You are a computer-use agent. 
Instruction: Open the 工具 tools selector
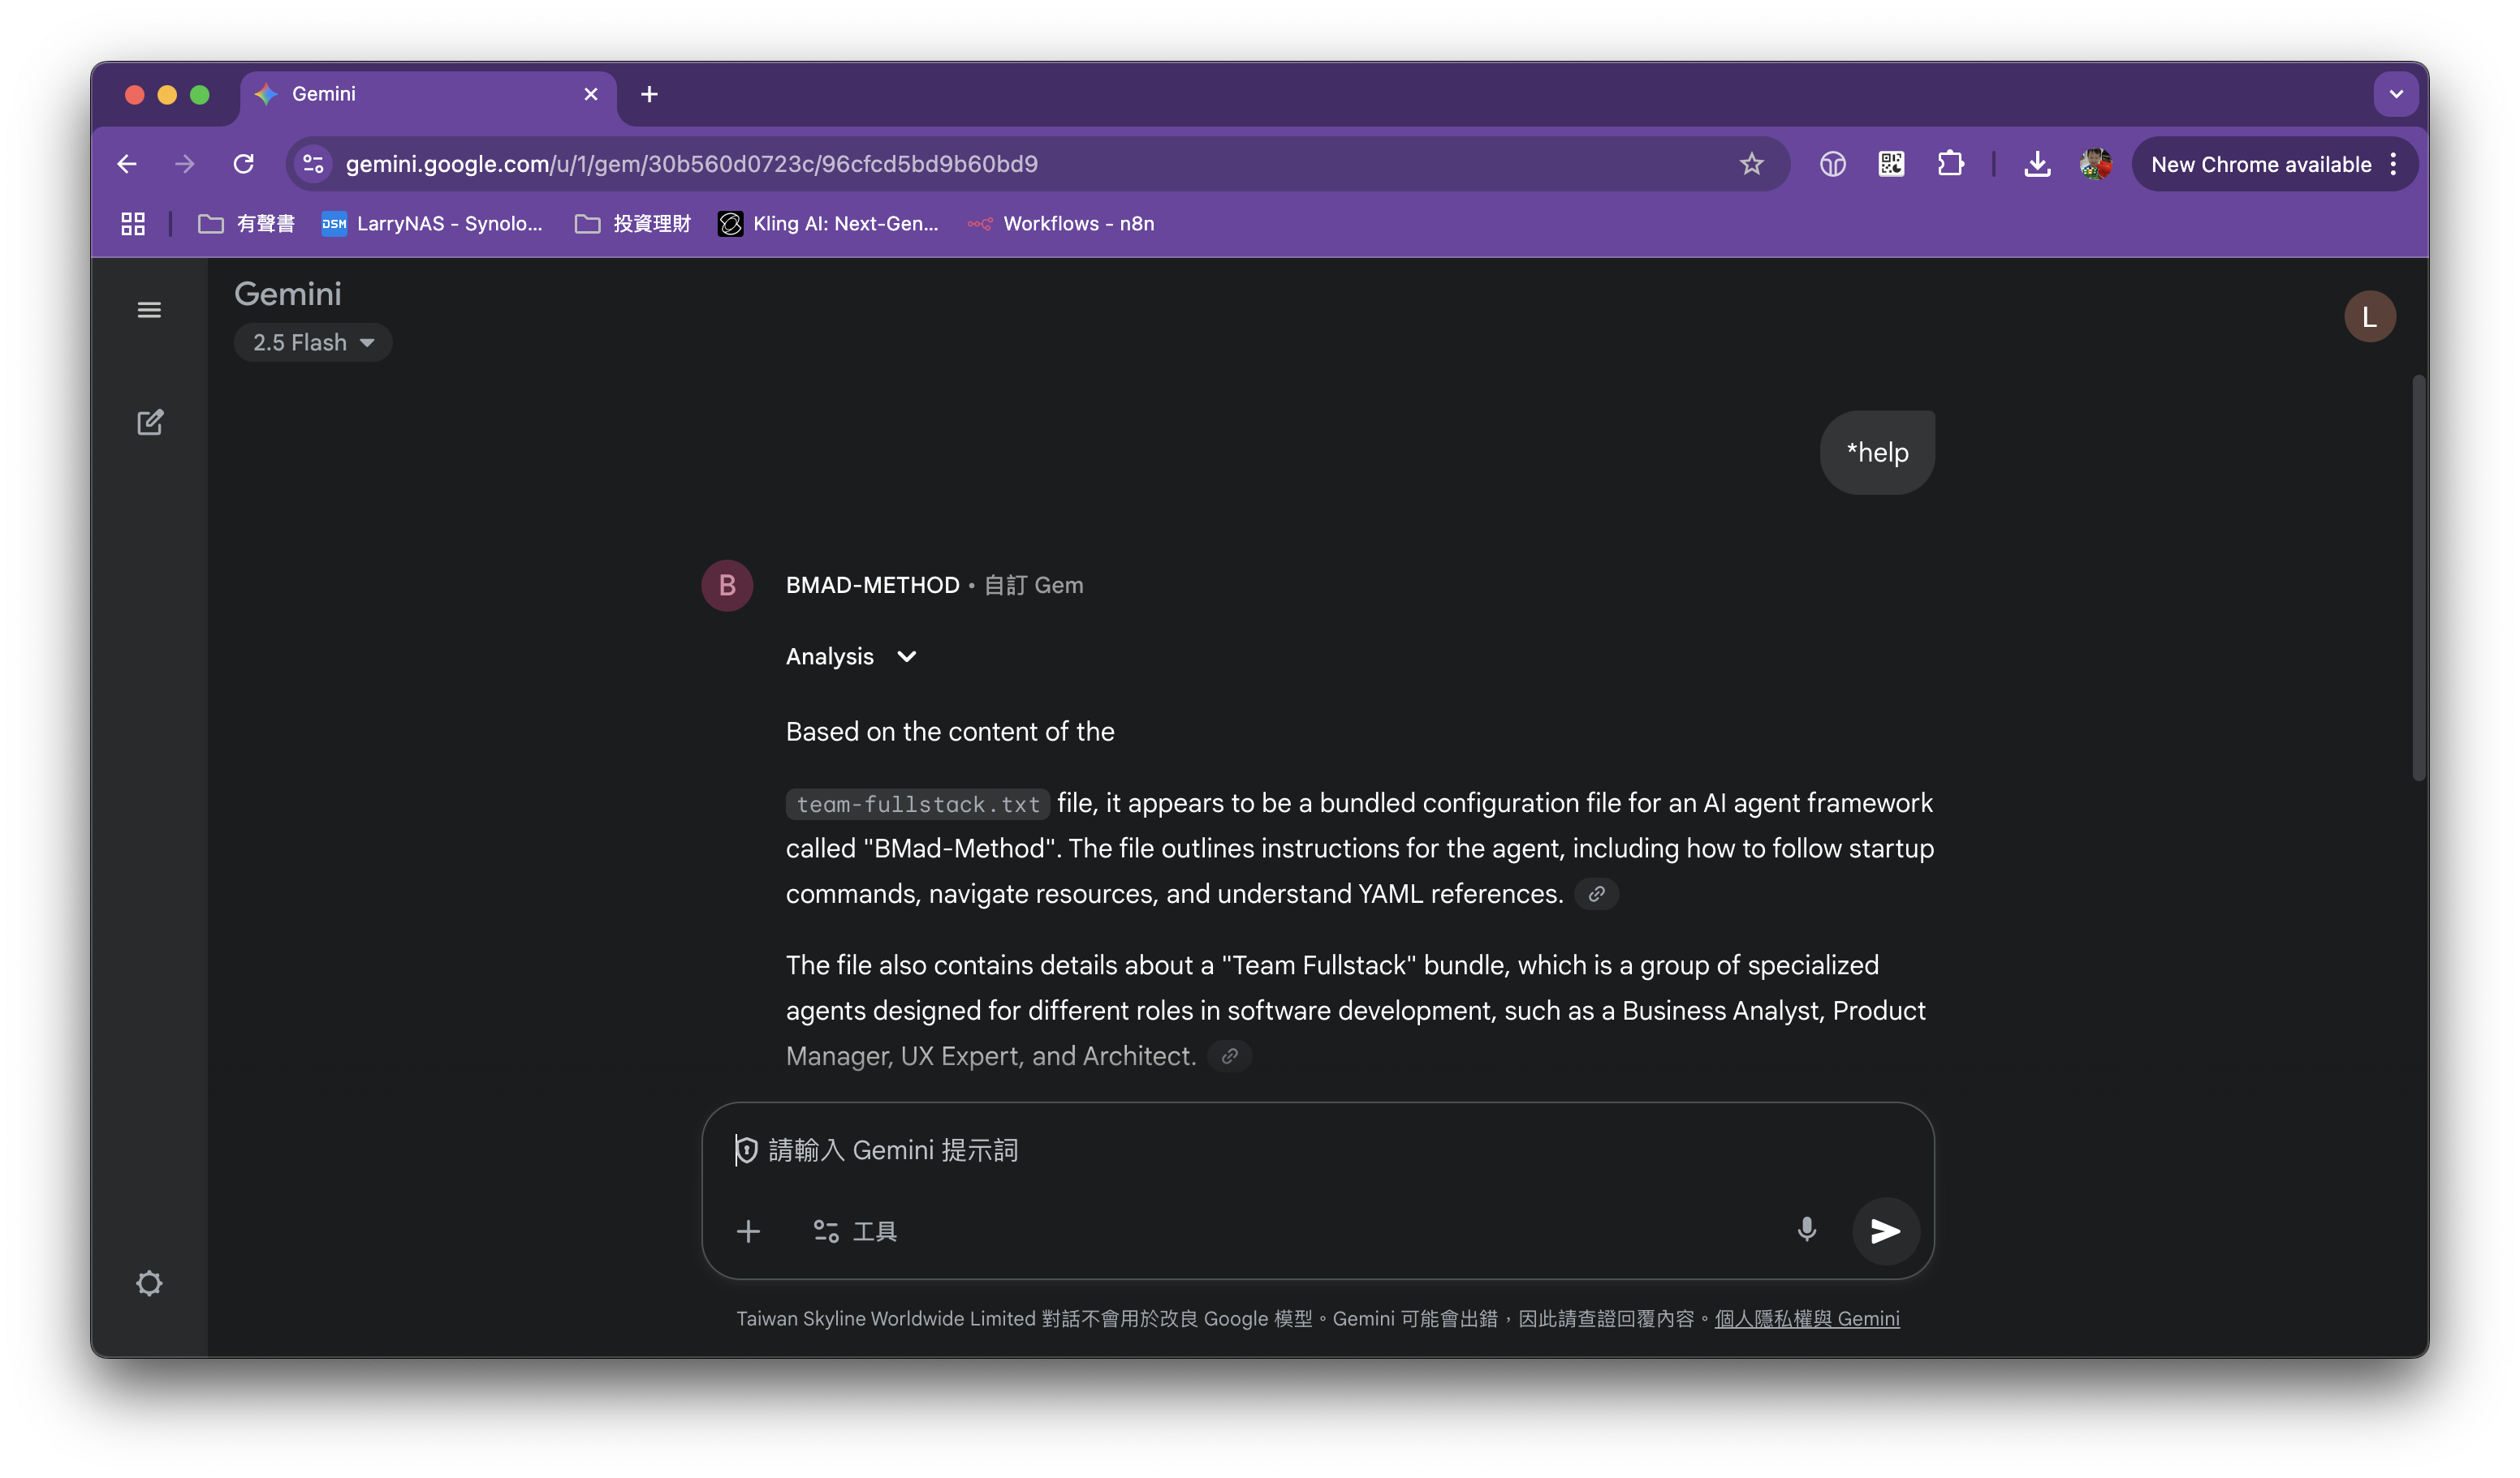[854, 1231]
